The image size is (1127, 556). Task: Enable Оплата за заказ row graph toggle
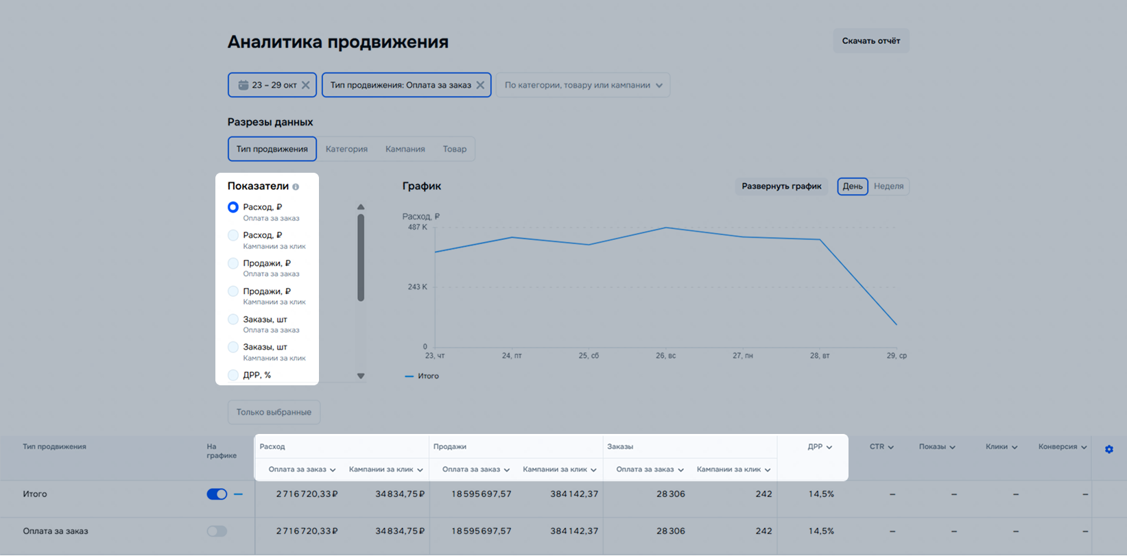(217, 531)
